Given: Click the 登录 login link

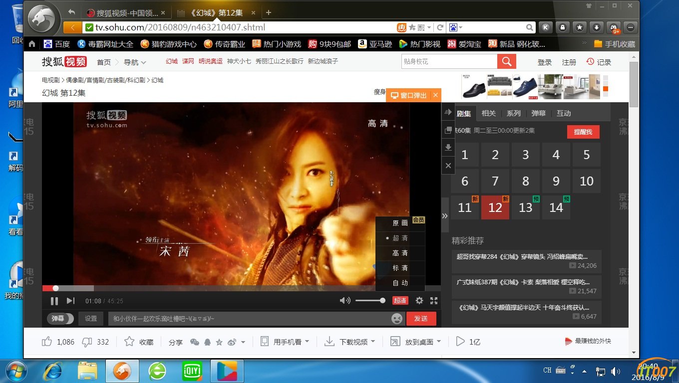Looking at the screenshot, I should pyautogui.click(x=545, y=62).
